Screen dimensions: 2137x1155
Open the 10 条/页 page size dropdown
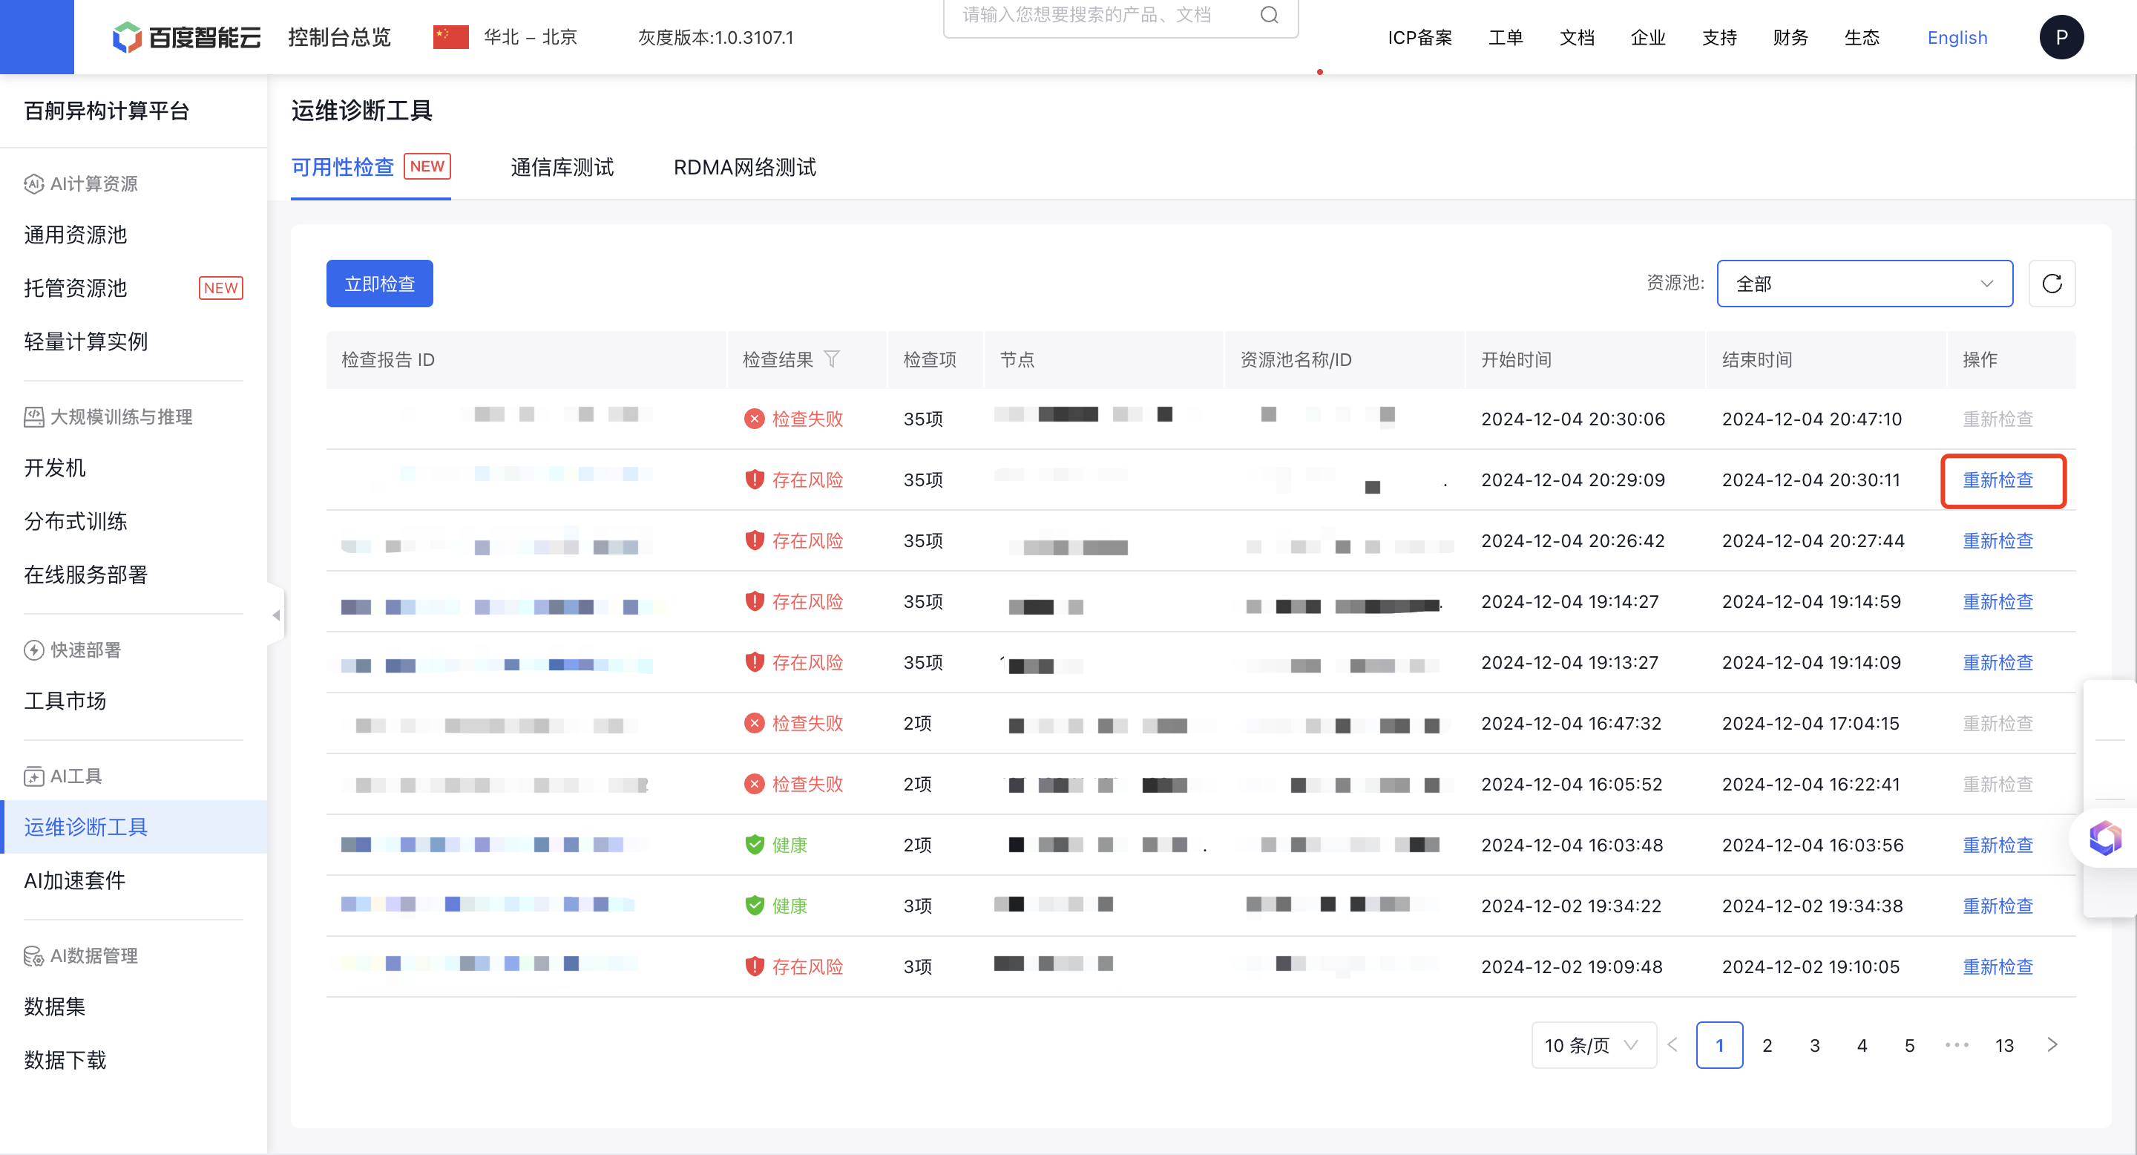point(1593,1044)
